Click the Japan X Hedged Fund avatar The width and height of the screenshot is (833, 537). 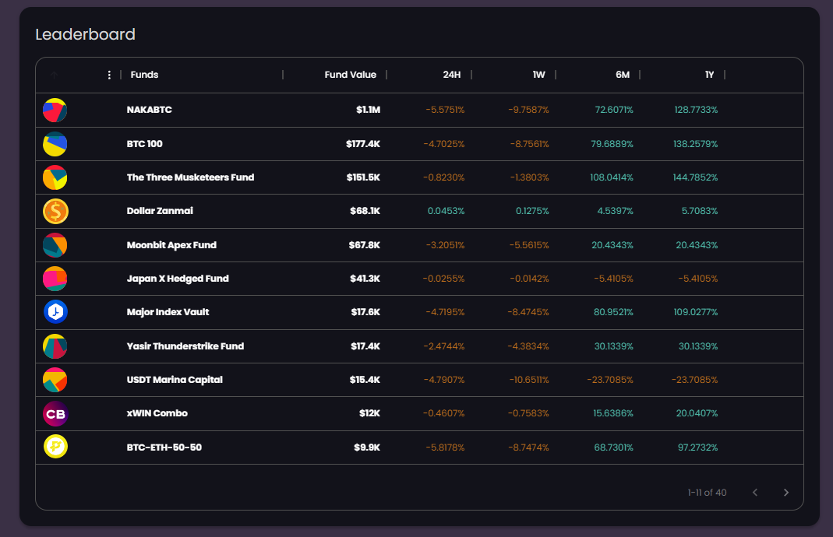(55, 279)
